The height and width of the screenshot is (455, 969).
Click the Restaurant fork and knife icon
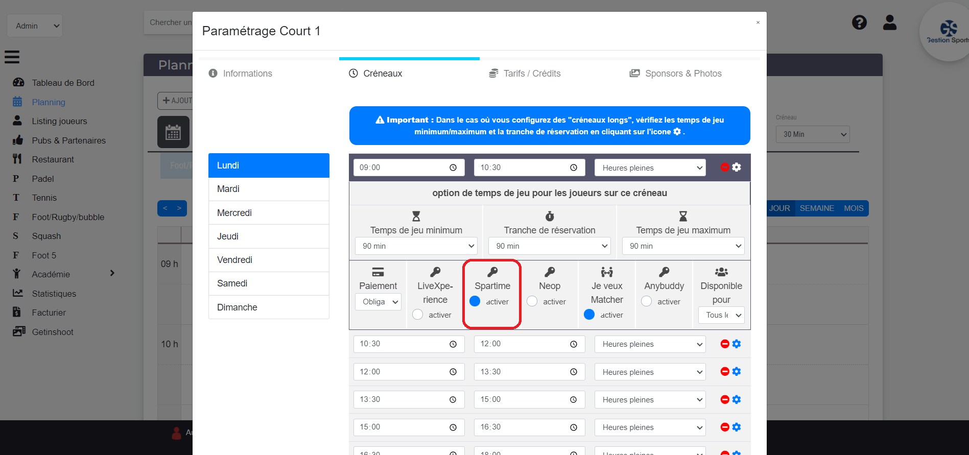[17, 159]
